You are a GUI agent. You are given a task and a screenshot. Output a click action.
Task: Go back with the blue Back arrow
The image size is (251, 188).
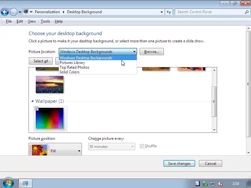[x=5, y=12]
